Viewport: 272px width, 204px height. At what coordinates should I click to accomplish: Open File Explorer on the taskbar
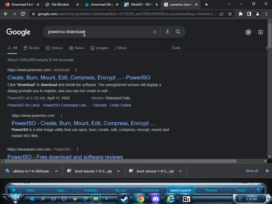coord(96,199)
